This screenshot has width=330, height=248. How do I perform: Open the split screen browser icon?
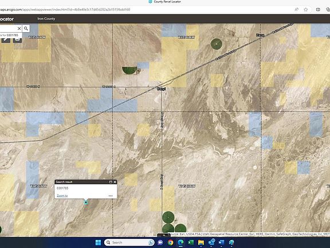pyautogui.click(x=318, y=10)
